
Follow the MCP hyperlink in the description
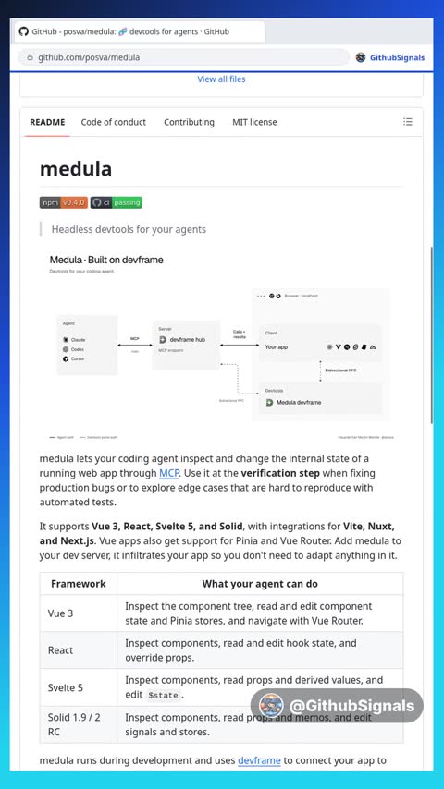point(169,473)
